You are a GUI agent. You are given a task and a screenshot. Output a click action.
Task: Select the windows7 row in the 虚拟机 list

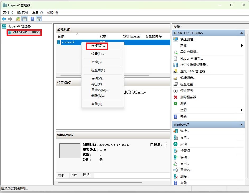click(113, 43)
